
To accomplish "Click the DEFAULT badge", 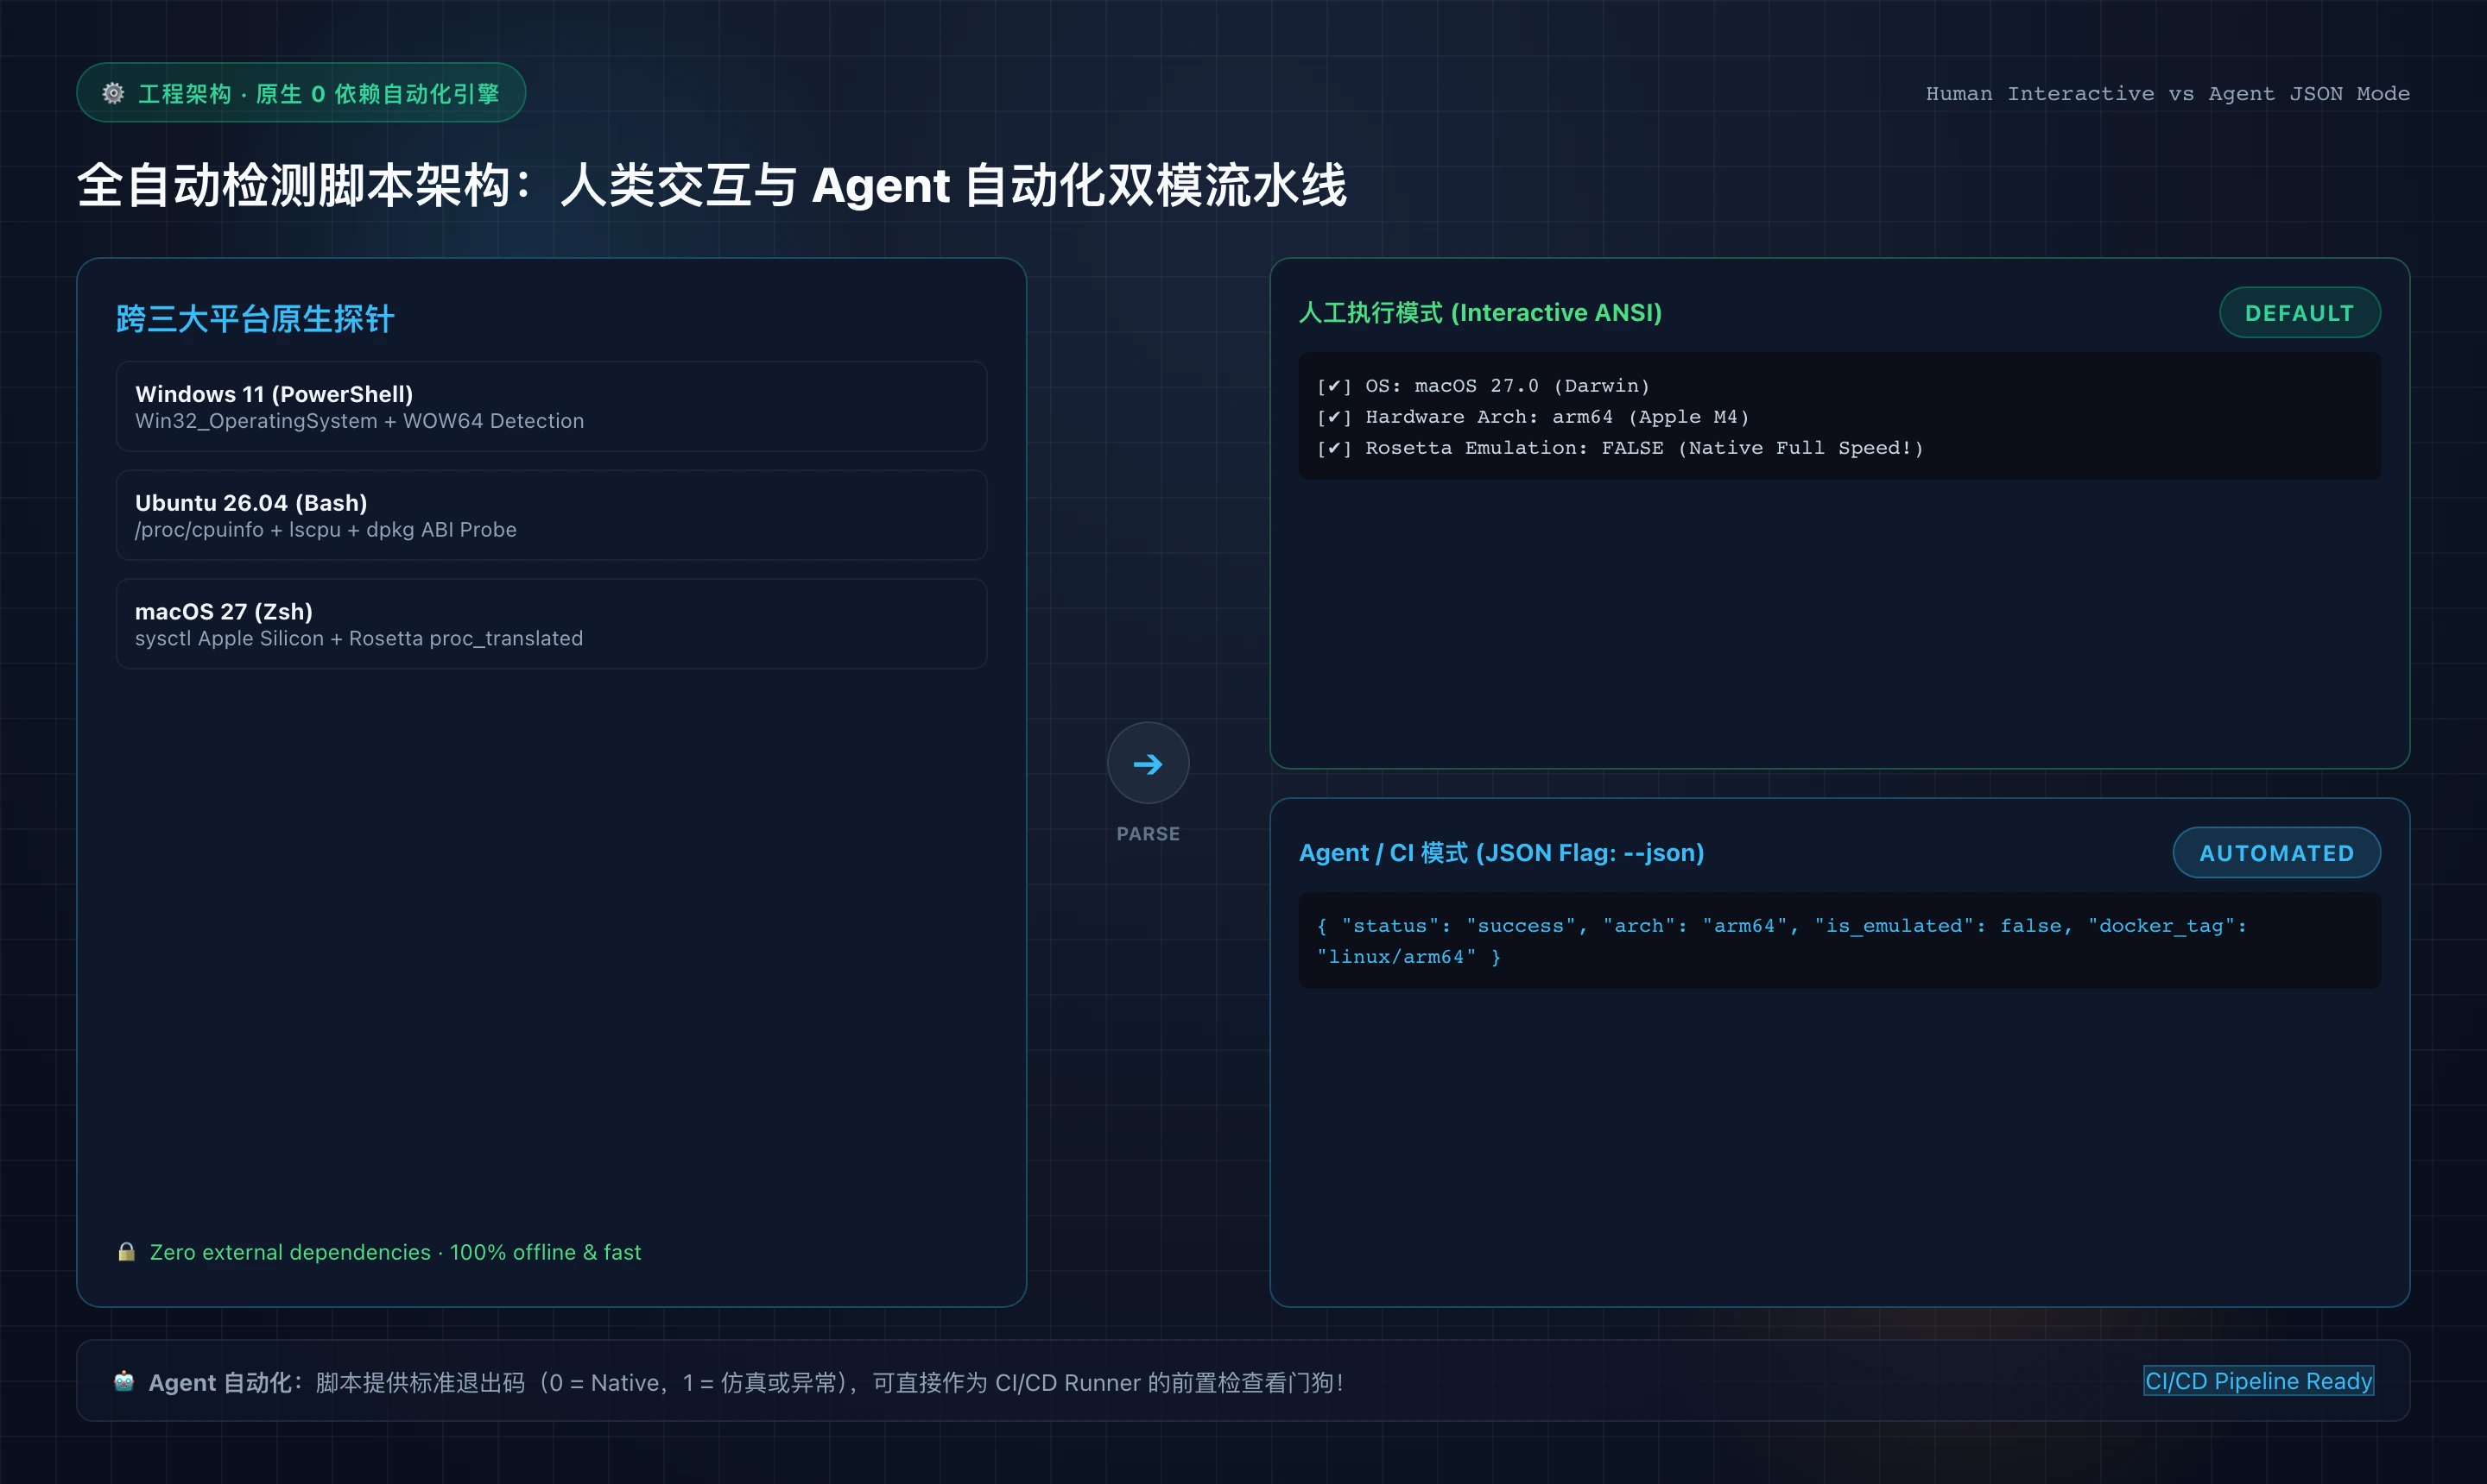I will click(x=2299, y=313).
